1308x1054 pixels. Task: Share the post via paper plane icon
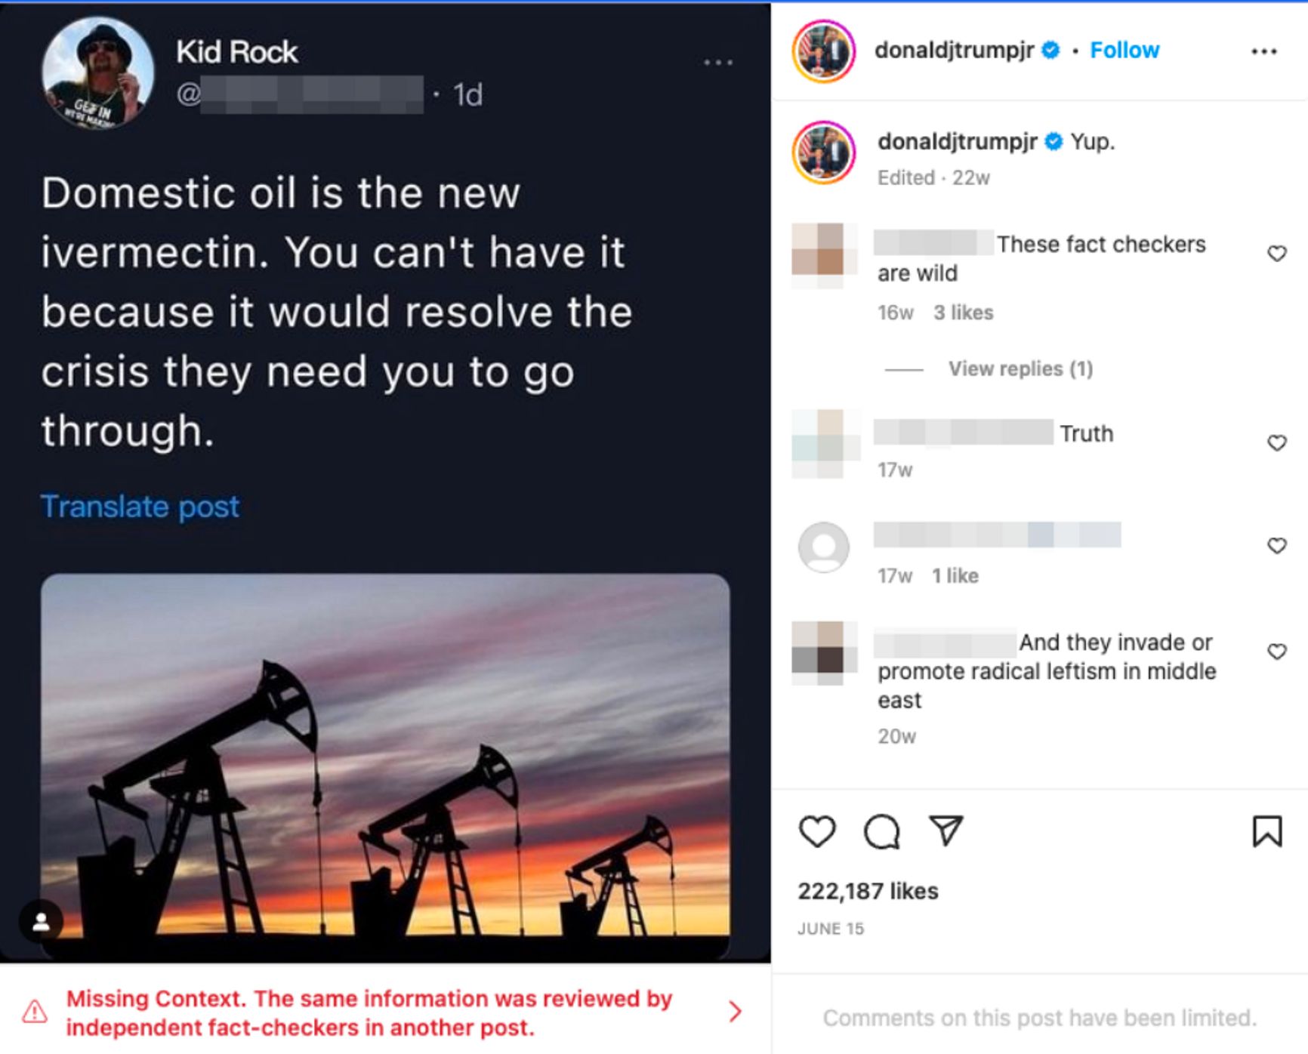click(946, 831)
